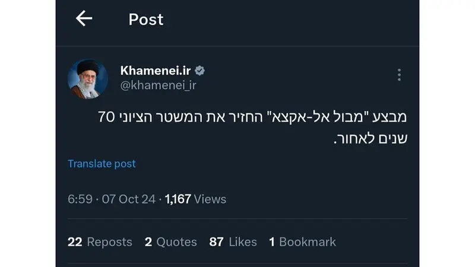Click the word Views label
475x267 pixels.
(x=210, y=199)
